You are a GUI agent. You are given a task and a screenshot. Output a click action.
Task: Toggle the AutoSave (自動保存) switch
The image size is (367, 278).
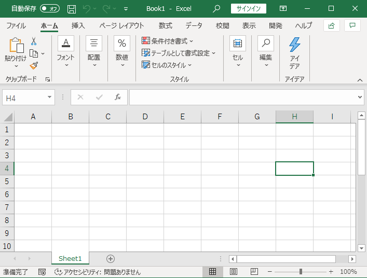(50, 9)
